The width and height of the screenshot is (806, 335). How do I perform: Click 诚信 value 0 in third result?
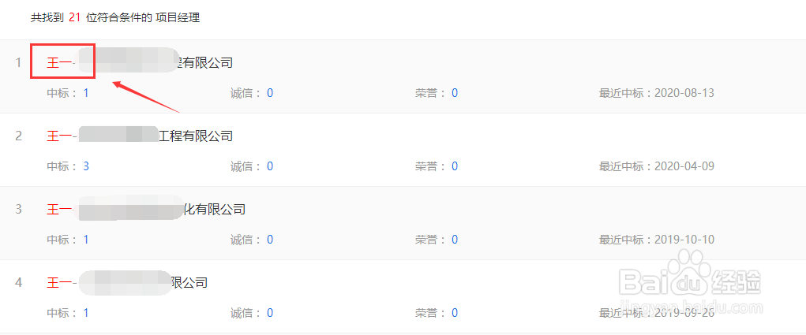(270, 240)
